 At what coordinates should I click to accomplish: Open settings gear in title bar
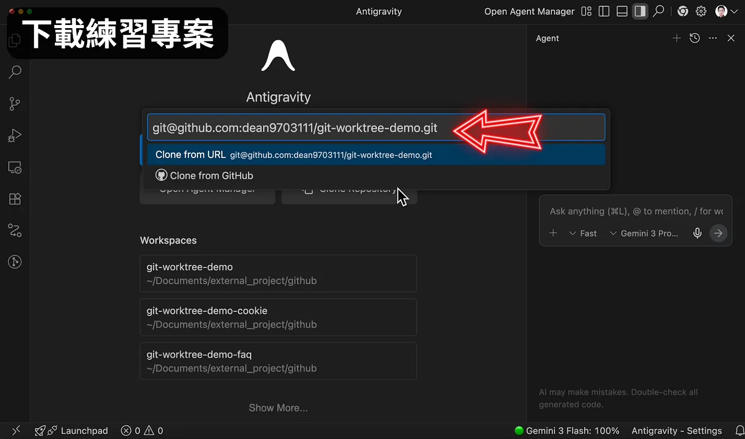(701, 11)
